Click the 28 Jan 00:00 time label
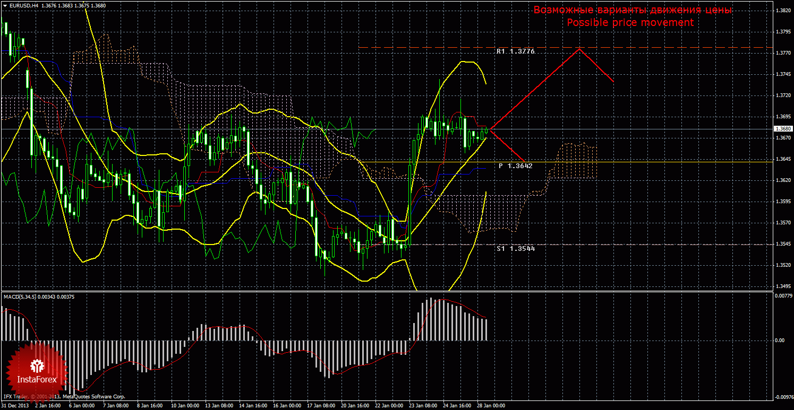This screenshot has width=794, height=410. (x=491, y=406)
